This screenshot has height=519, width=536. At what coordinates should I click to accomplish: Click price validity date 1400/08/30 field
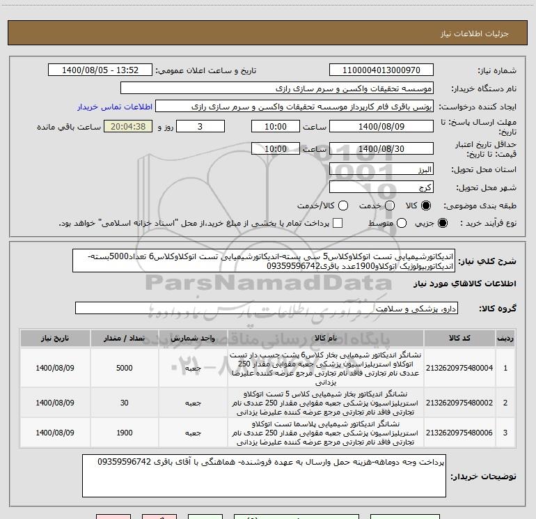381,148
